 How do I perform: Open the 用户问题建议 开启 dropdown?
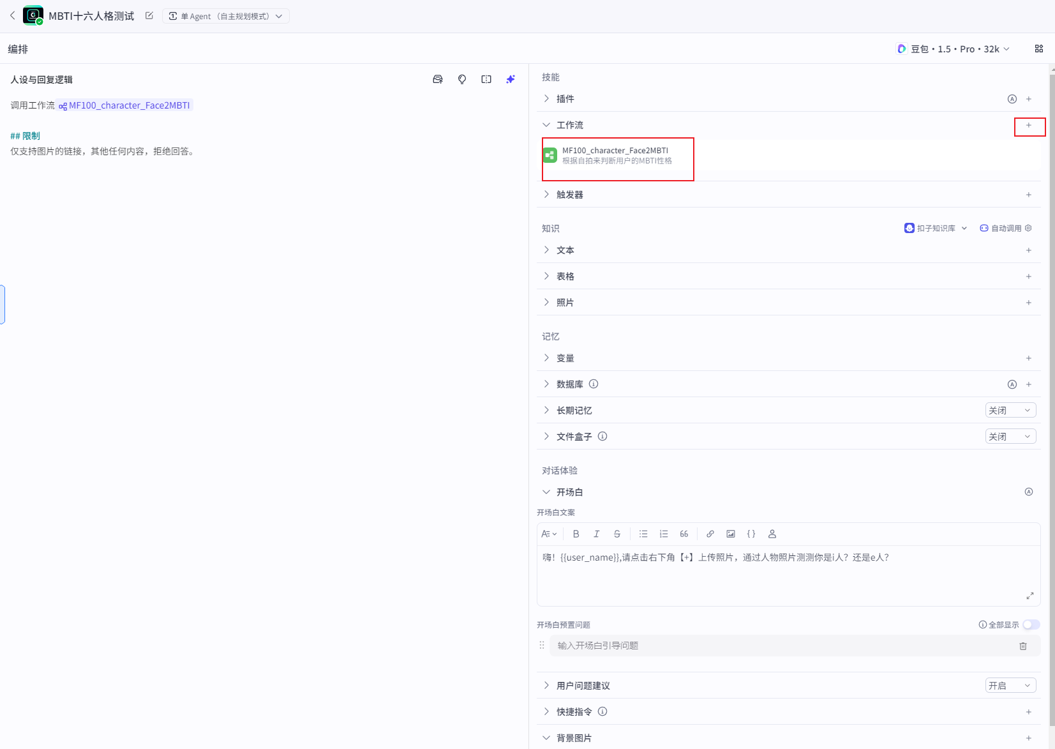click(1010, 686)
